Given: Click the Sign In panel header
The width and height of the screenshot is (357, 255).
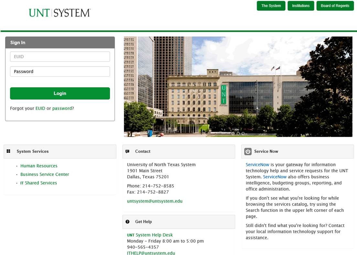Looking at the screenshot, I should click(x=60, y=43).
